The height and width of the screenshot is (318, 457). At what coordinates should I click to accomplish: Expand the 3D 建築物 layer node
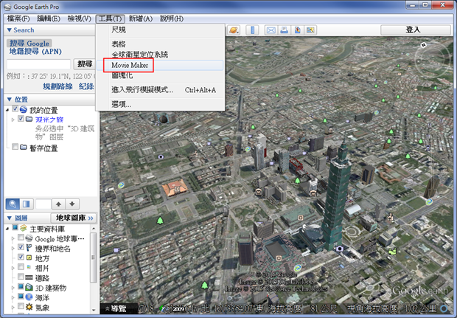click(13, 287)
